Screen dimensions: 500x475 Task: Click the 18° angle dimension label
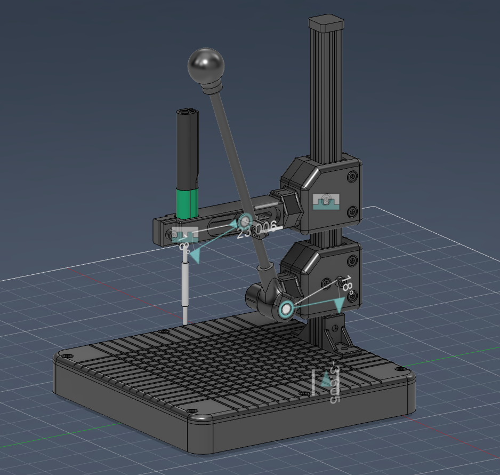[348, 284]
